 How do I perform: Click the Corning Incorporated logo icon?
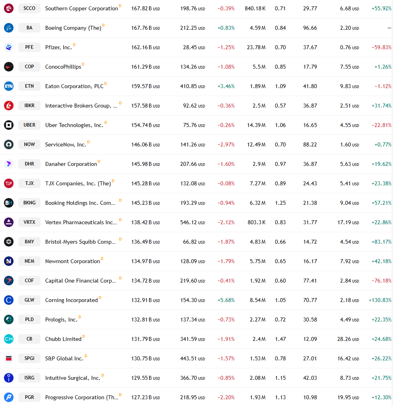[9, 300]
